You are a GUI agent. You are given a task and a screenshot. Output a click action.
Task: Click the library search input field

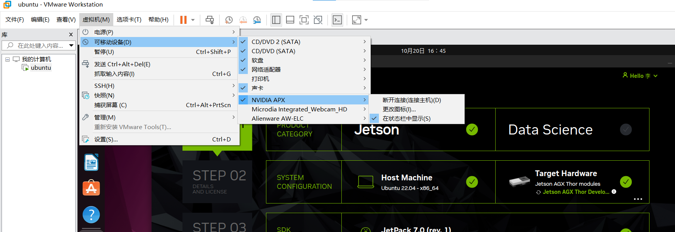pos(36,45)
